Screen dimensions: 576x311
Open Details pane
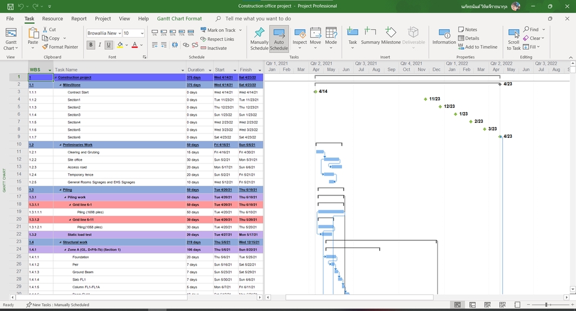469,38
